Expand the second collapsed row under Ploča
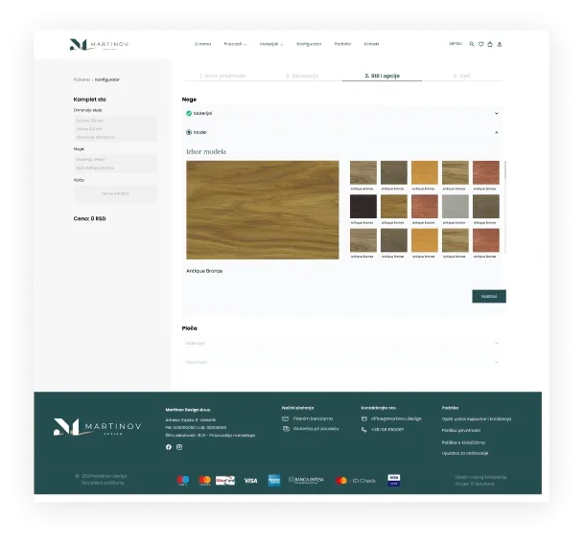Image resolution: width=584 pixels, height=541 pixels. [342, 362]
